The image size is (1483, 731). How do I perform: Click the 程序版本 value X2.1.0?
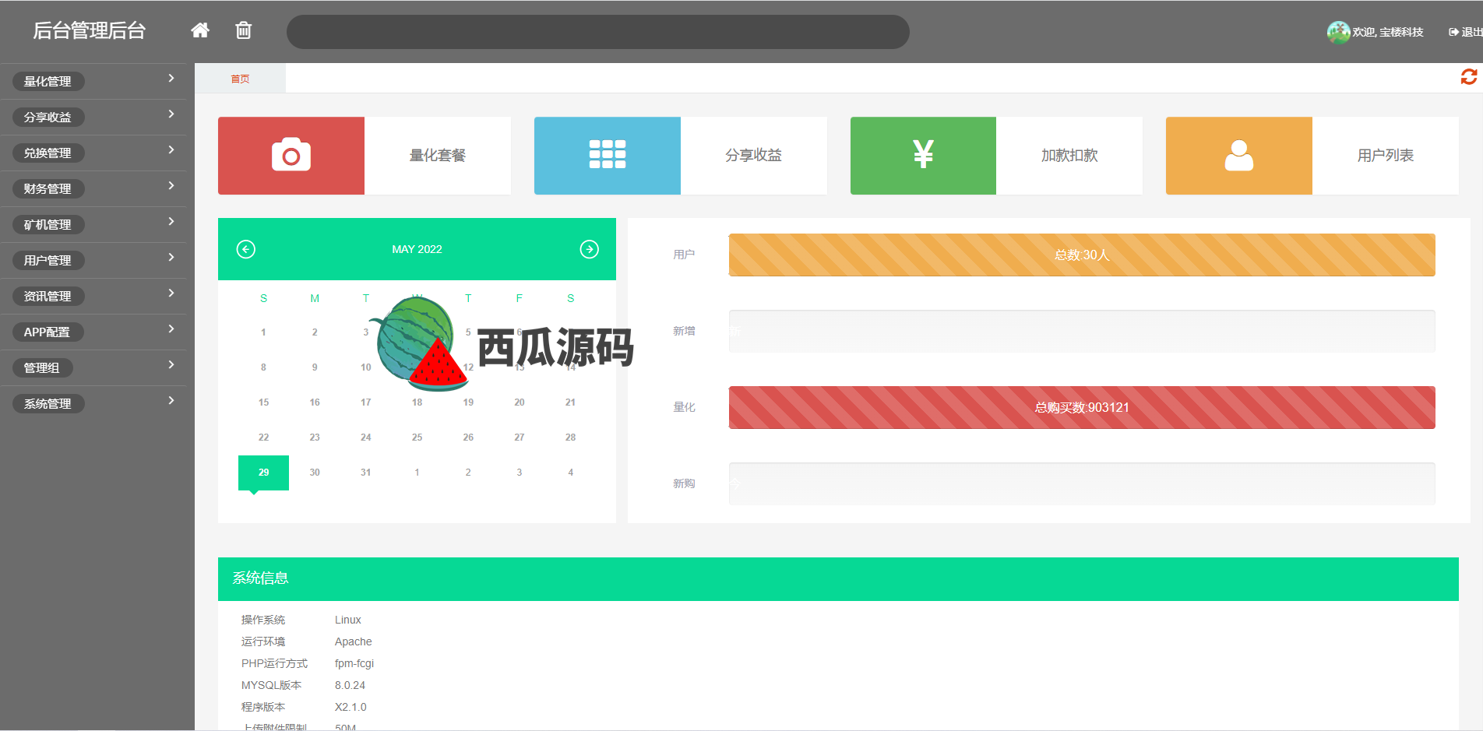coord(350,707)
